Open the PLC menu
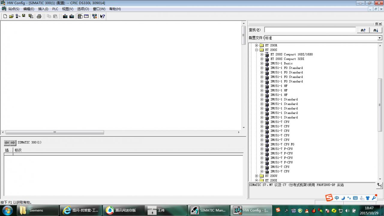This screenshot has height=216, width=384. click(x=55, y=9)
